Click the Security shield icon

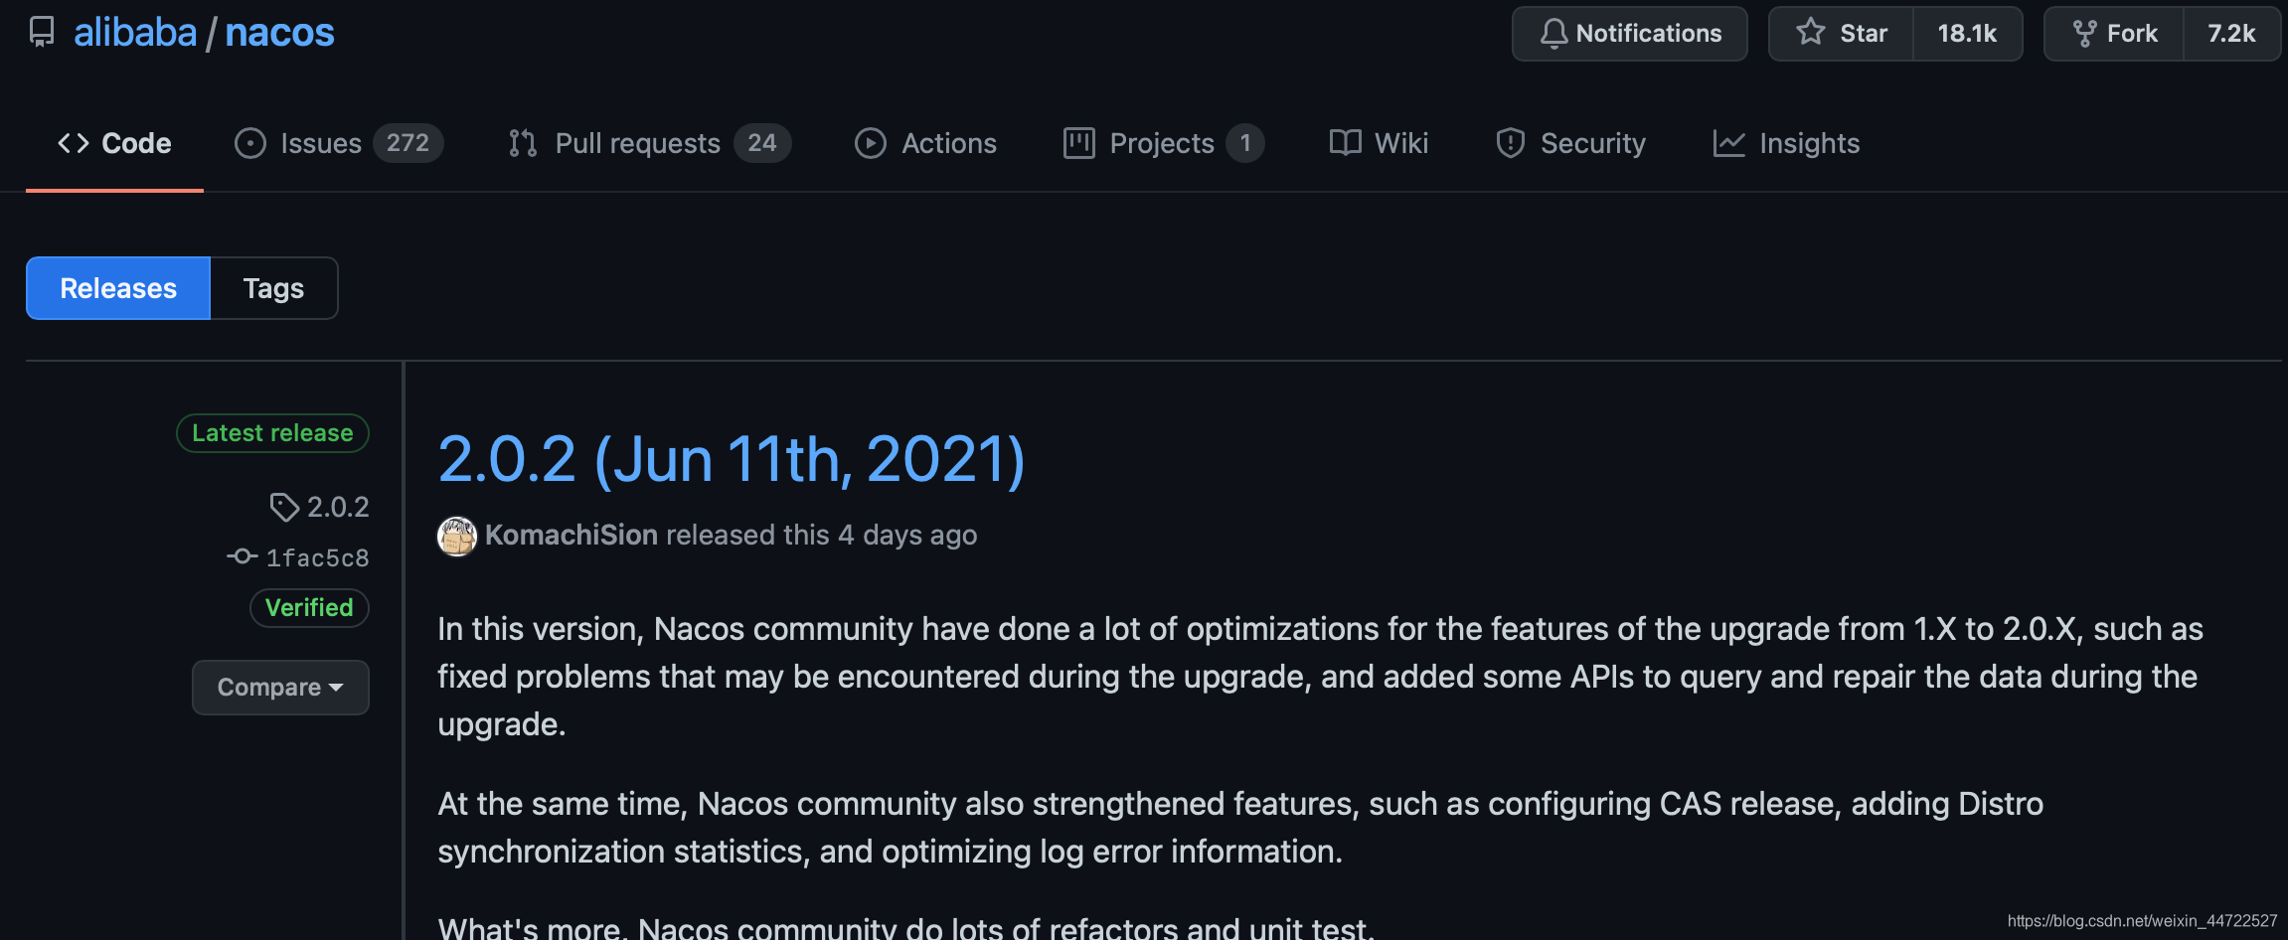pyautogui.click(x=1510, y=143)
